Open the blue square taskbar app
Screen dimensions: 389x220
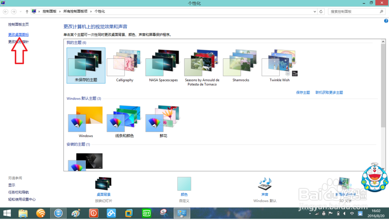(x=129, y=213)
